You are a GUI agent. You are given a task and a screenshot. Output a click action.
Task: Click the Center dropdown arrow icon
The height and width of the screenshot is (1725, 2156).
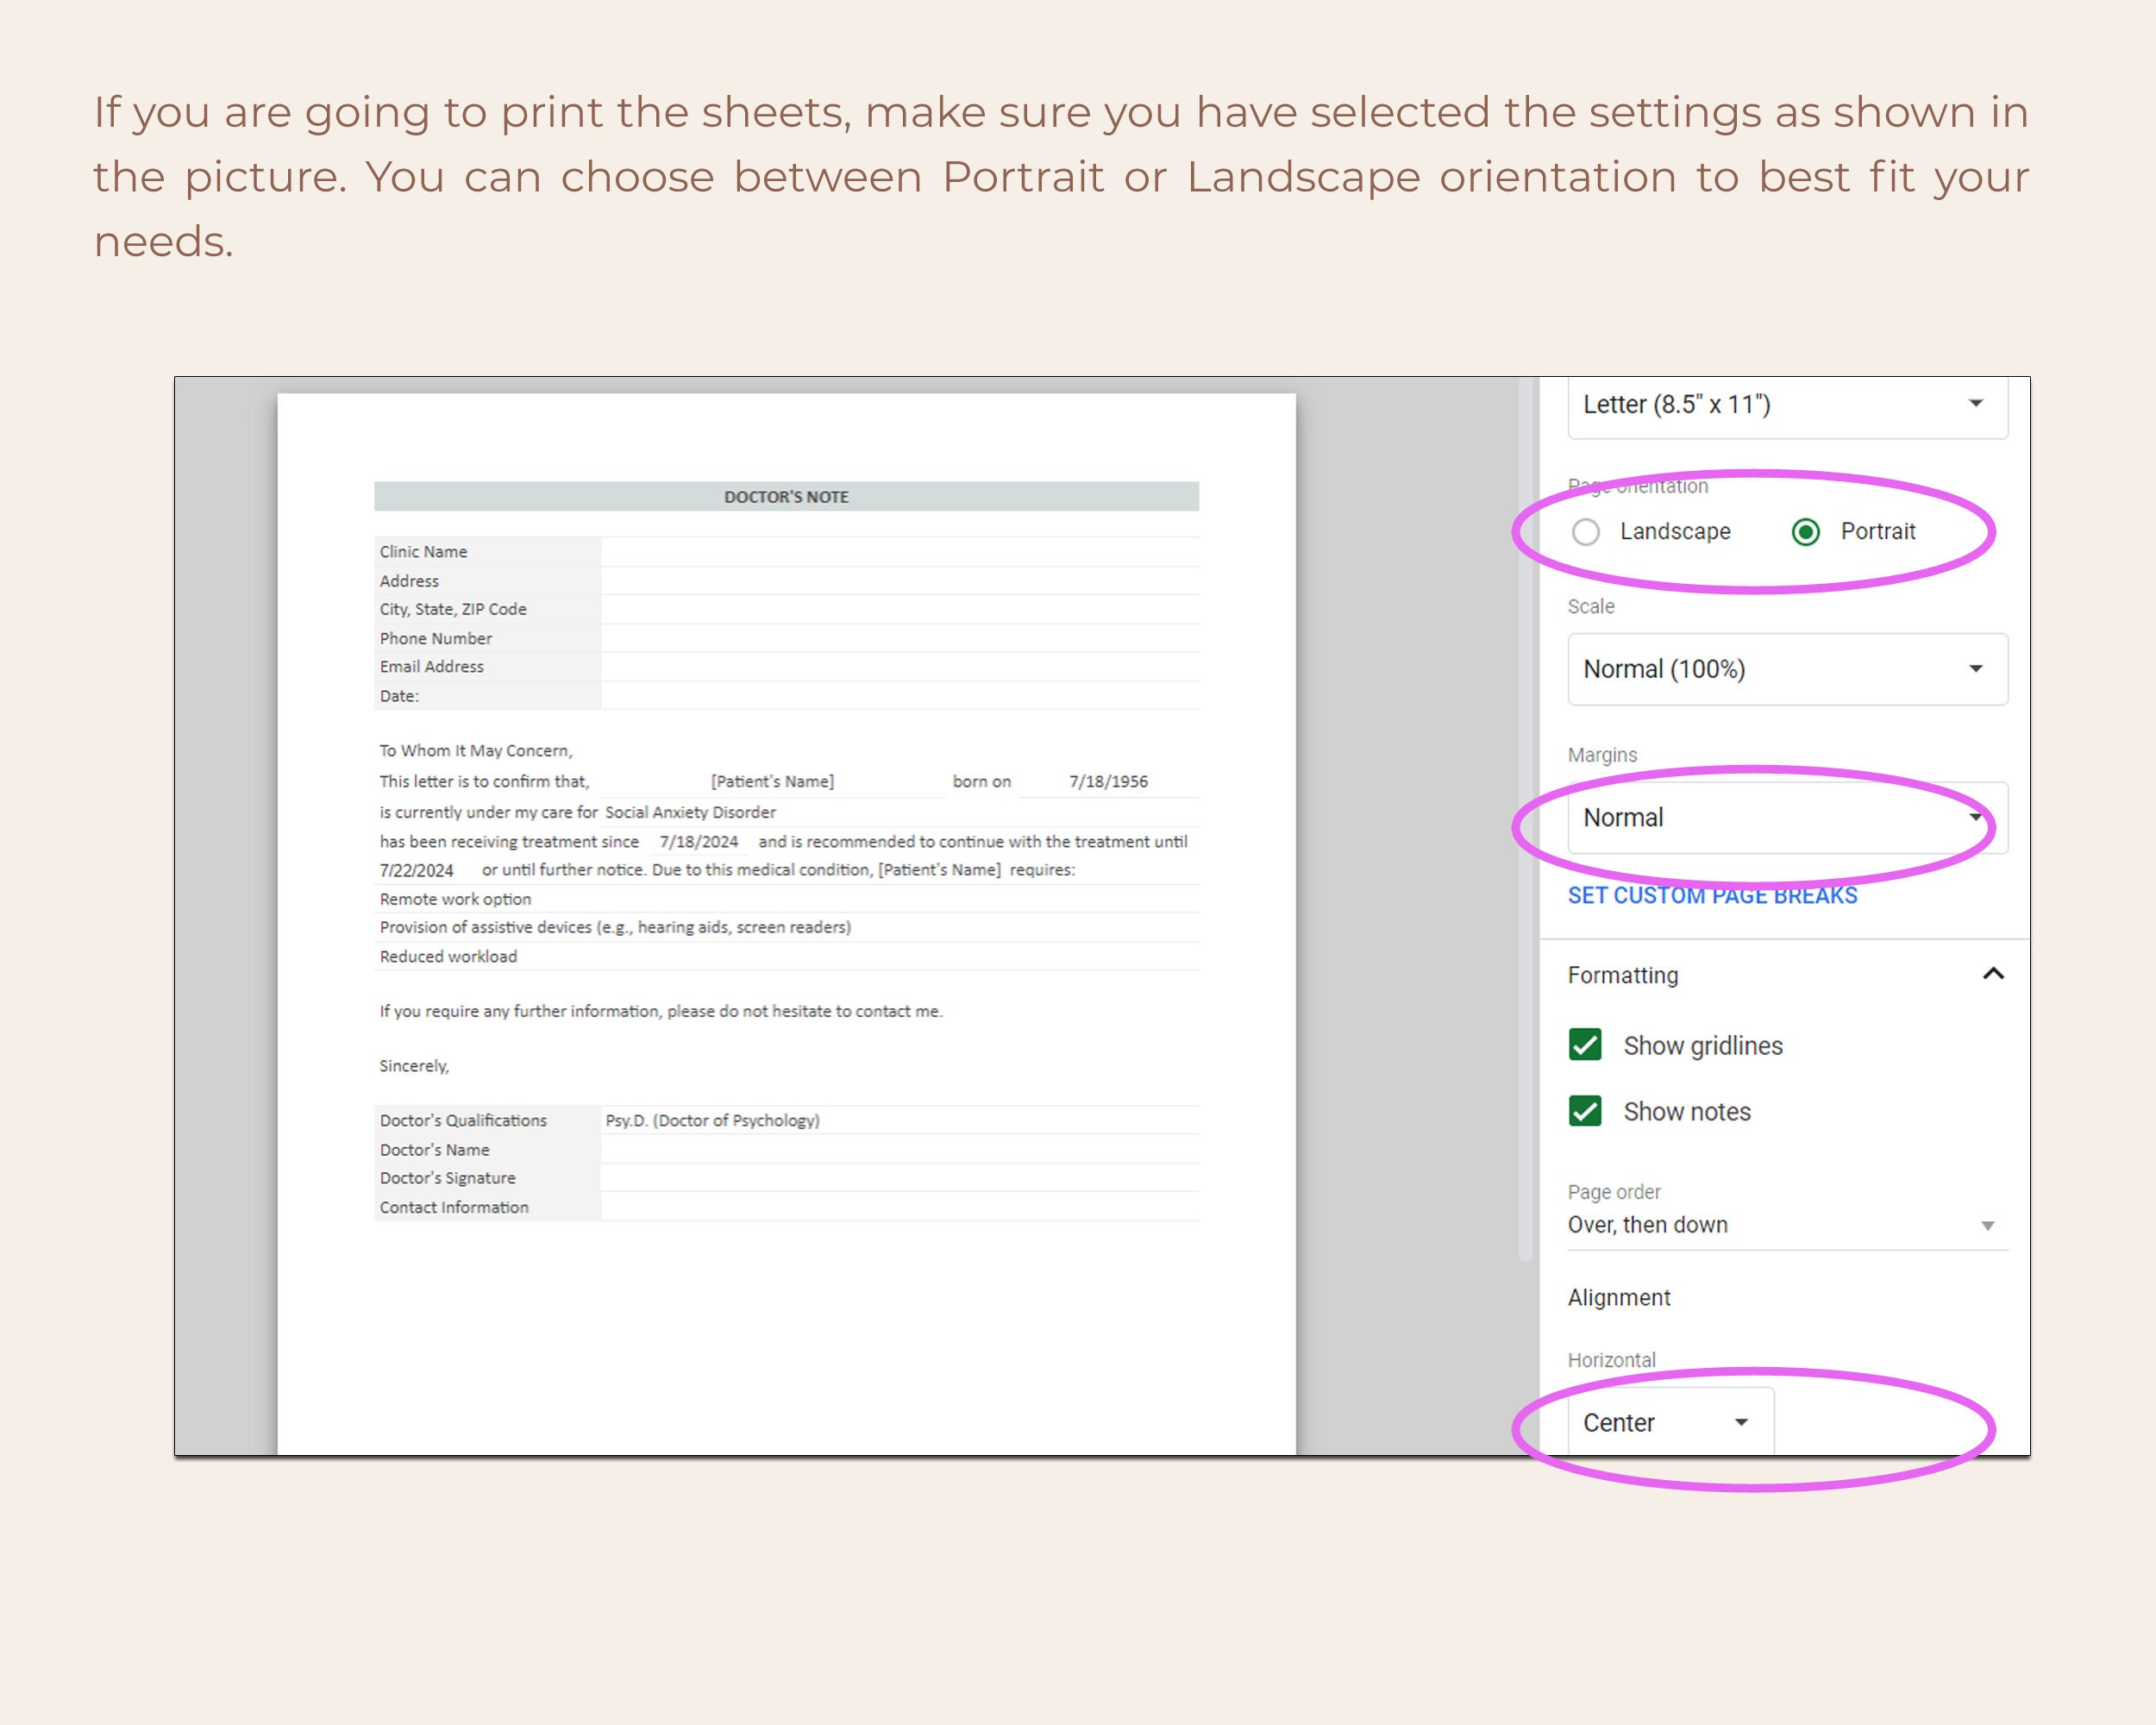(x=1741, y=1422)
